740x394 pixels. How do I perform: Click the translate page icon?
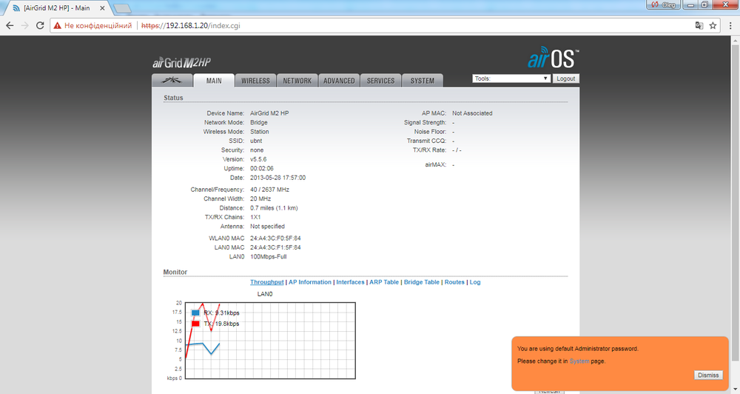[698, 25]
